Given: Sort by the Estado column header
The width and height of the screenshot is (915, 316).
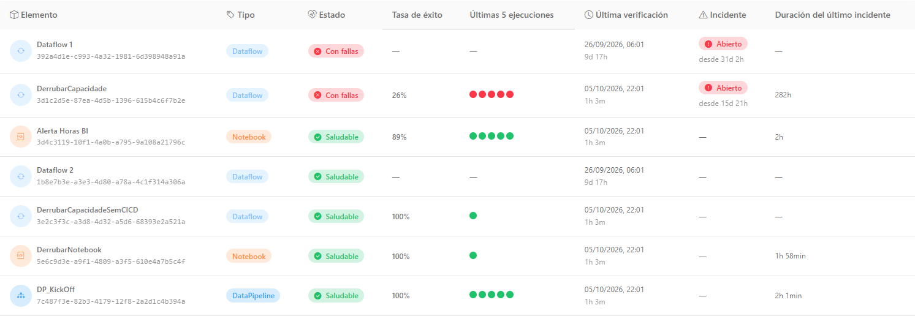Looking at the screenshot, I should [x=332, y=15].
